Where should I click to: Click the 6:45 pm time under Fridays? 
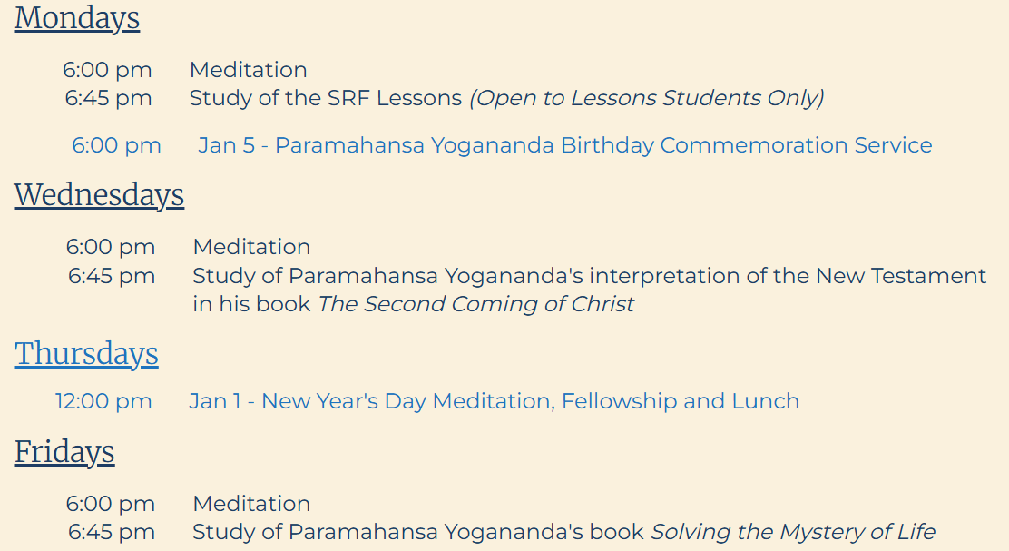112,532
